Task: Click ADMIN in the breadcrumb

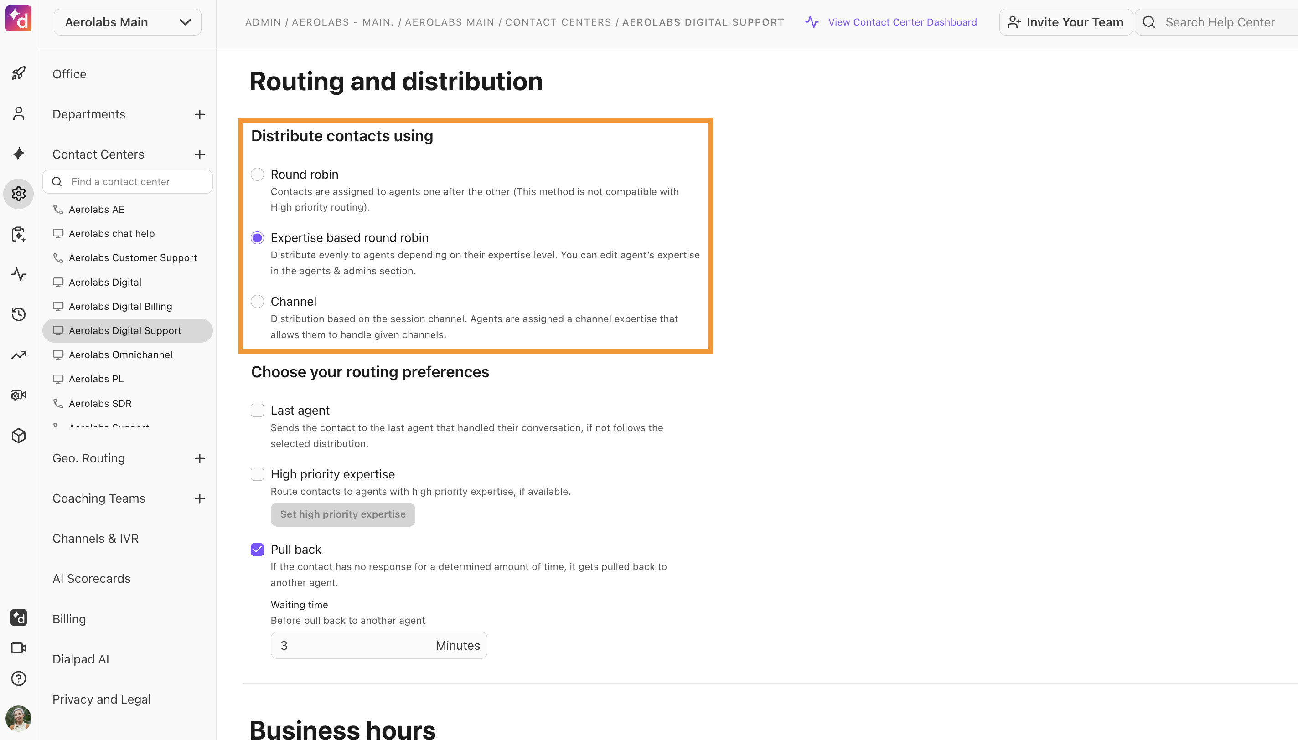Action: tap(263, 22)
